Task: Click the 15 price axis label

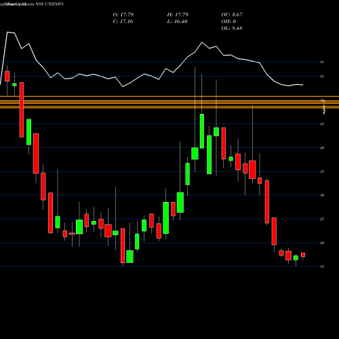Action: 322,266
